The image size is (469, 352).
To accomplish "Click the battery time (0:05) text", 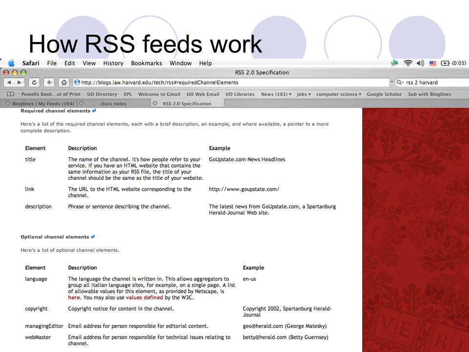I will pos(459,63).
